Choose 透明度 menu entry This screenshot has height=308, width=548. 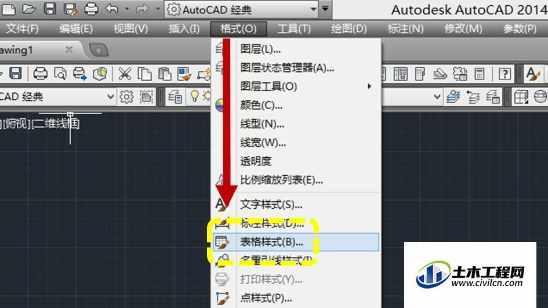click(296, 161)
